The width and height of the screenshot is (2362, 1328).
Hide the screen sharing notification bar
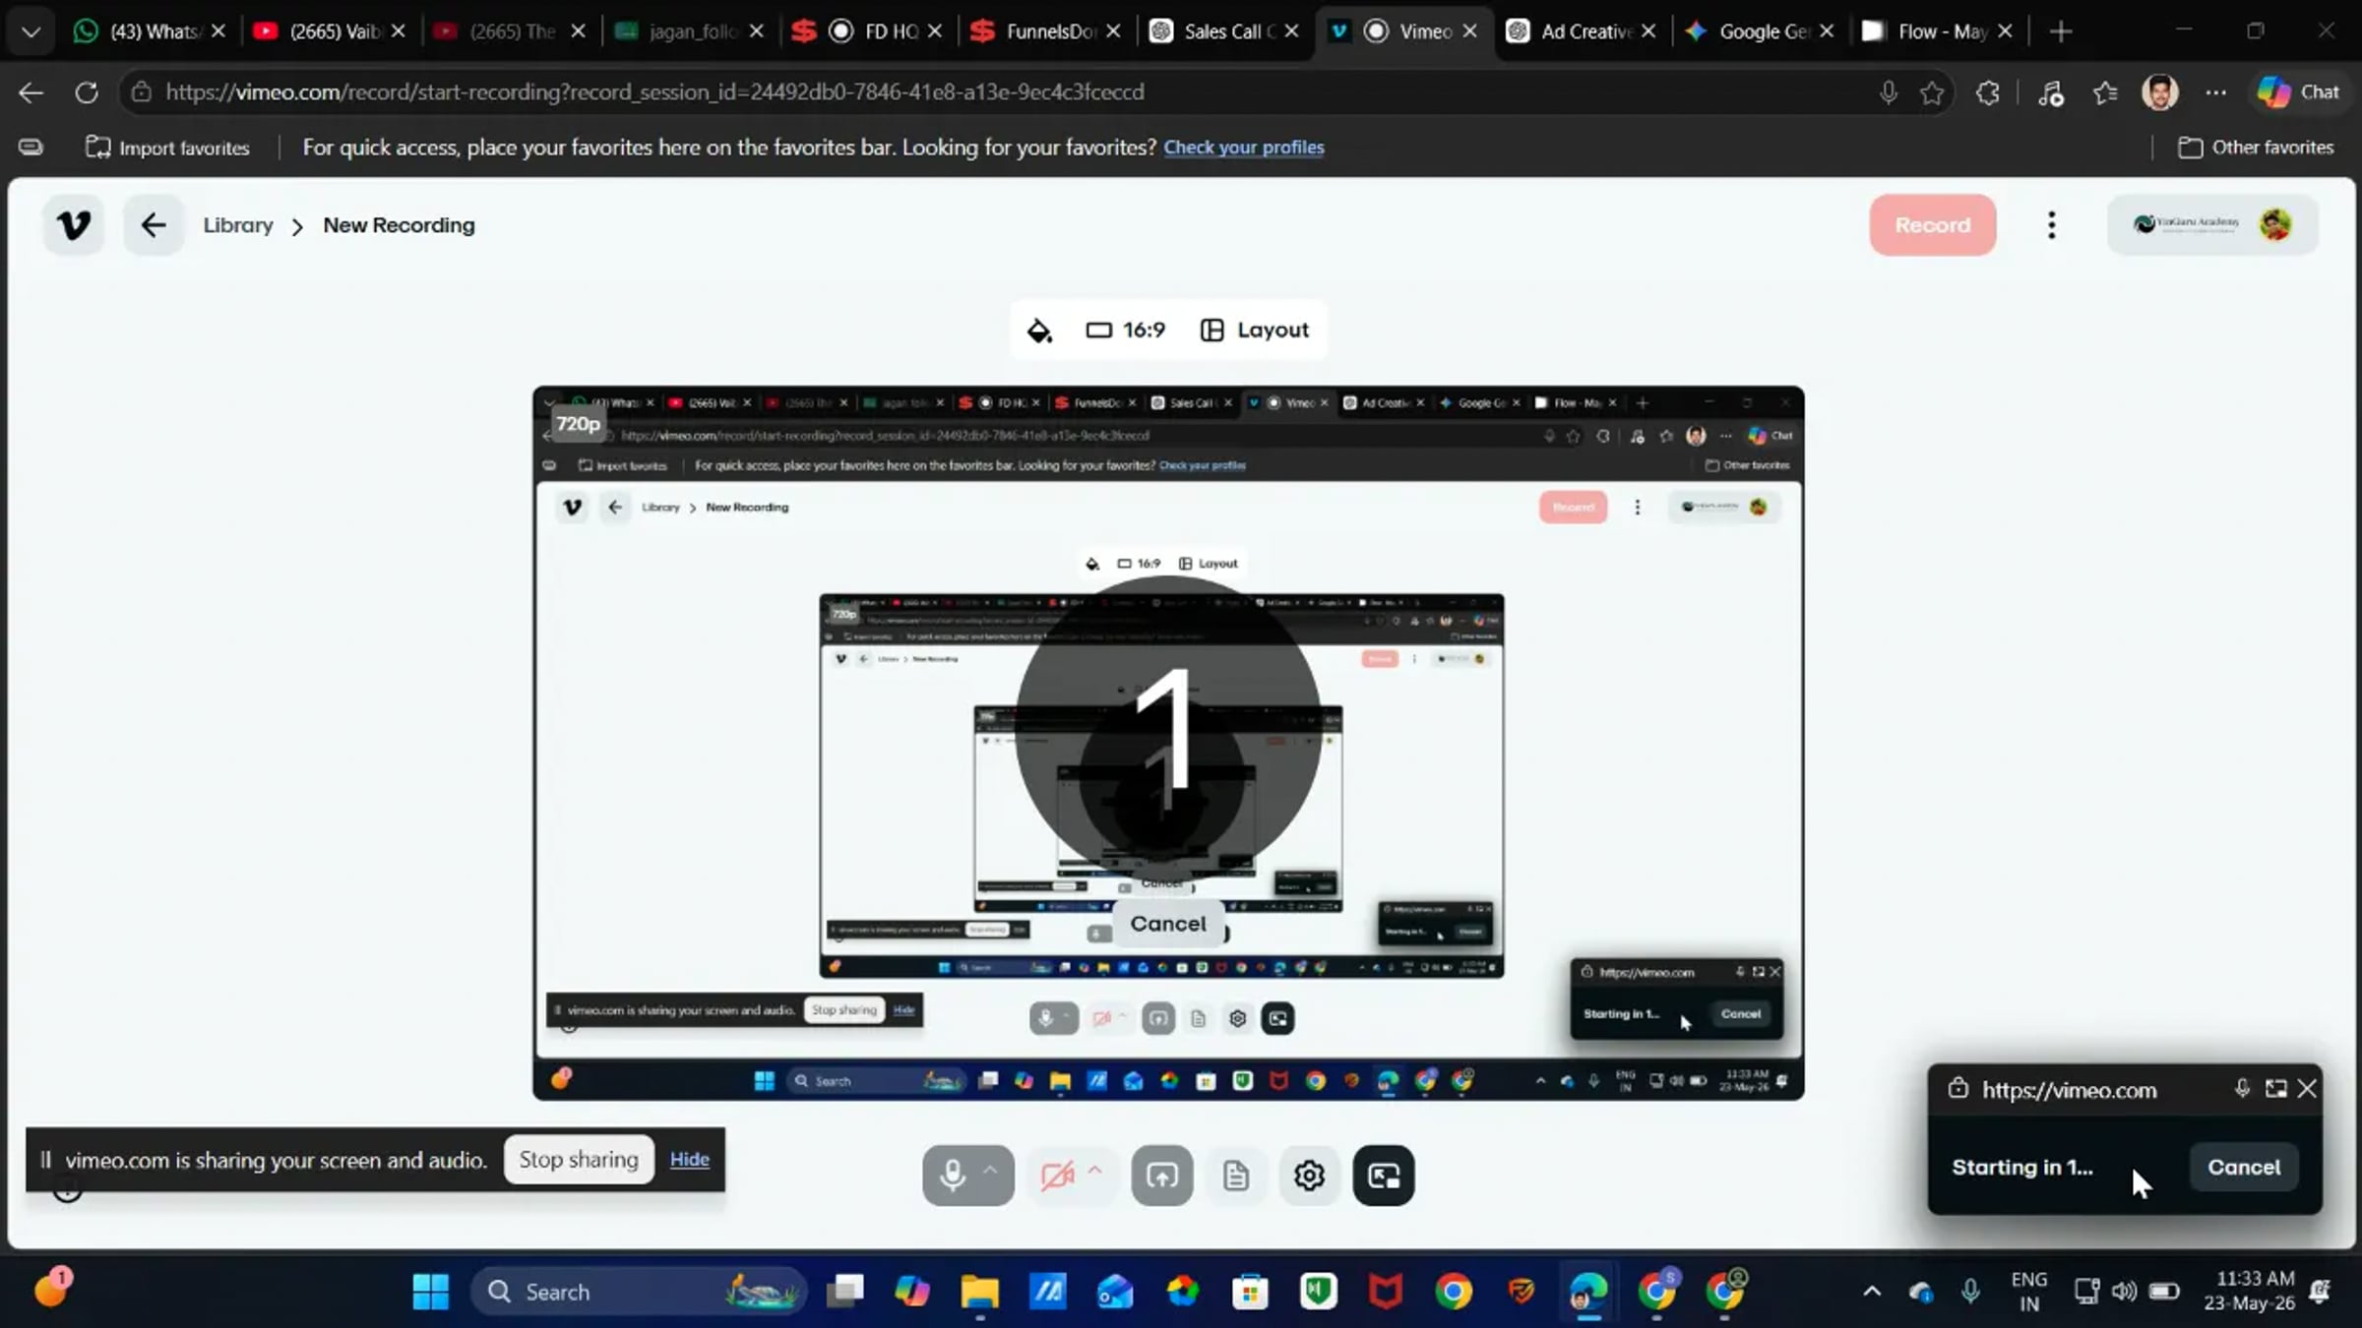pos(690,1160)
